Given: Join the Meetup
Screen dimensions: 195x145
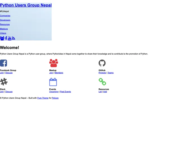Looking at the screenshot, I should tap(51, 73).
